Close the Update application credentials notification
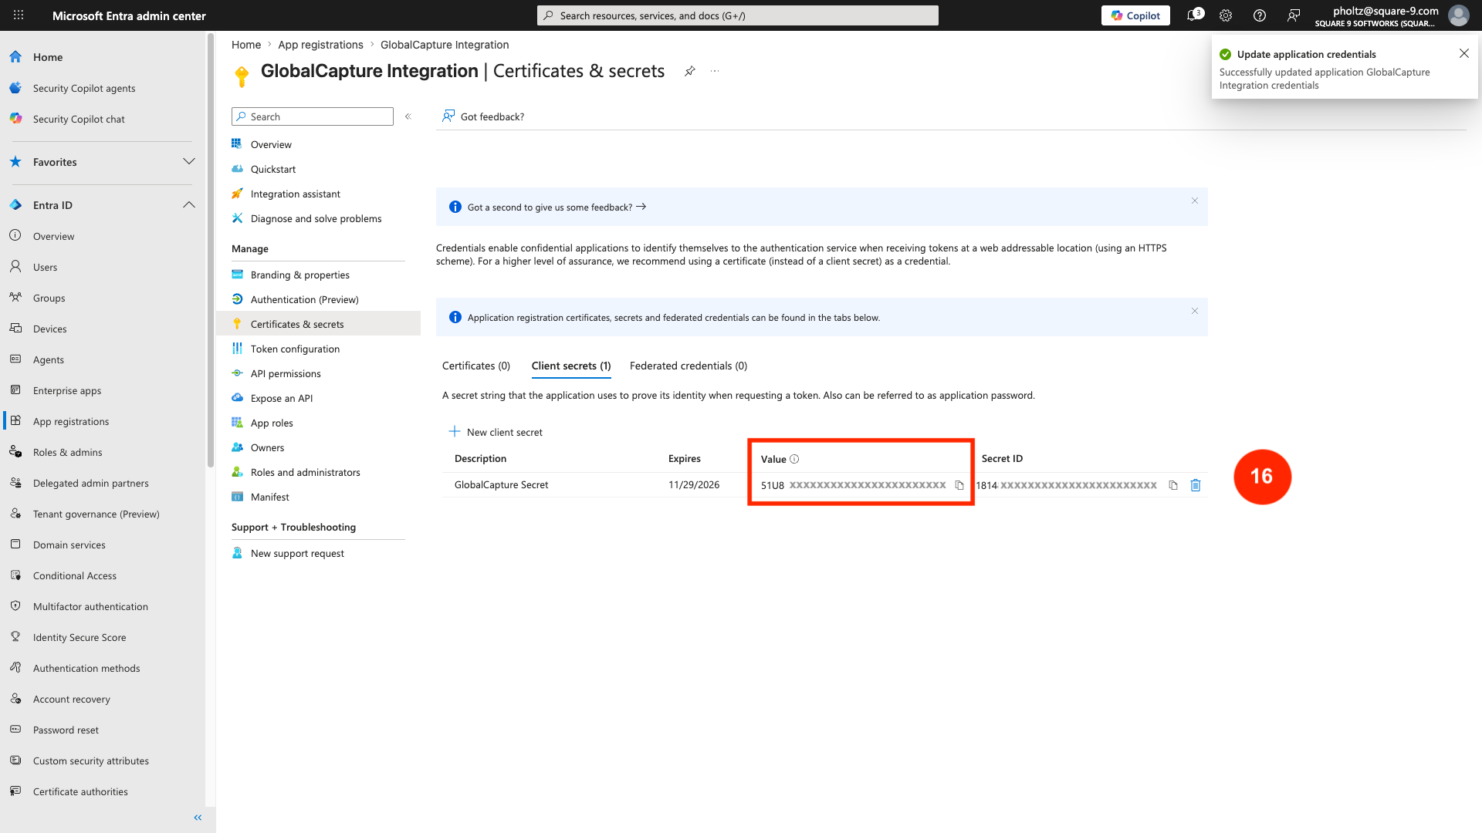 (1464, 53)
